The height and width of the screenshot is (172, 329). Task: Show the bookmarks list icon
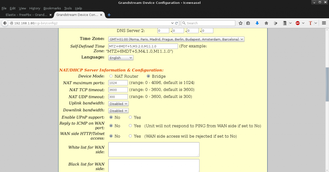248,23
